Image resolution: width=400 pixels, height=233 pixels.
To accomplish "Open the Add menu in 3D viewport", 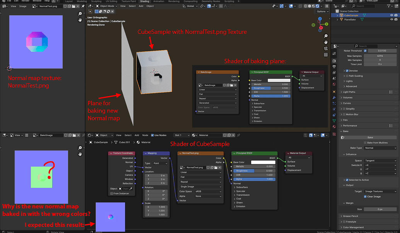I will click(141, 6).
